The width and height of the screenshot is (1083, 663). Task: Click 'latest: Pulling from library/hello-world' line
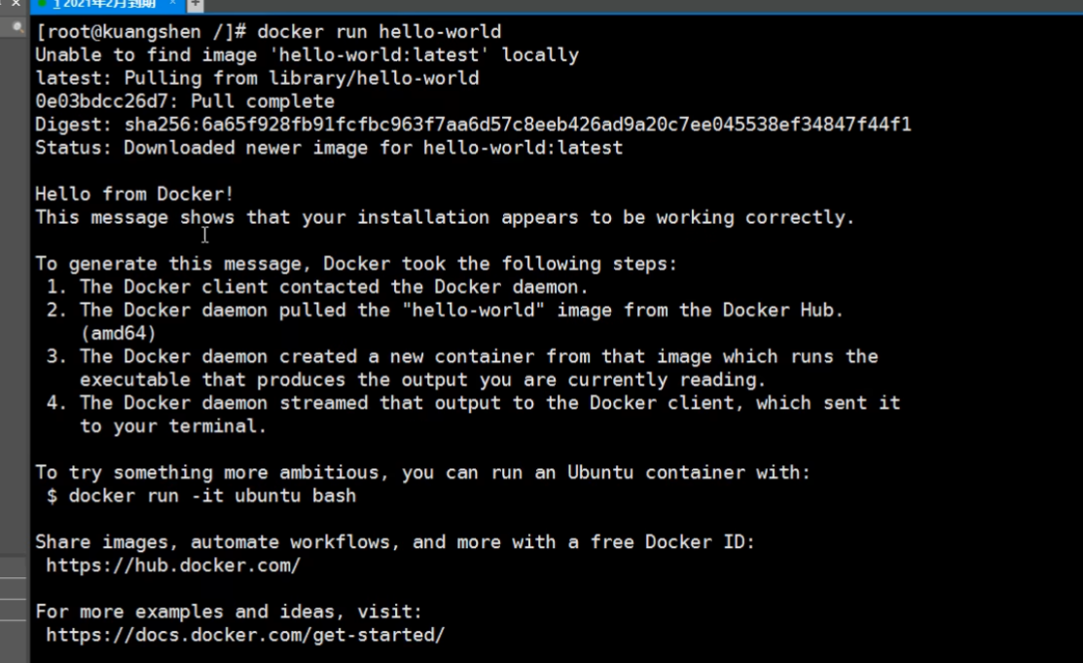point(257,78)
